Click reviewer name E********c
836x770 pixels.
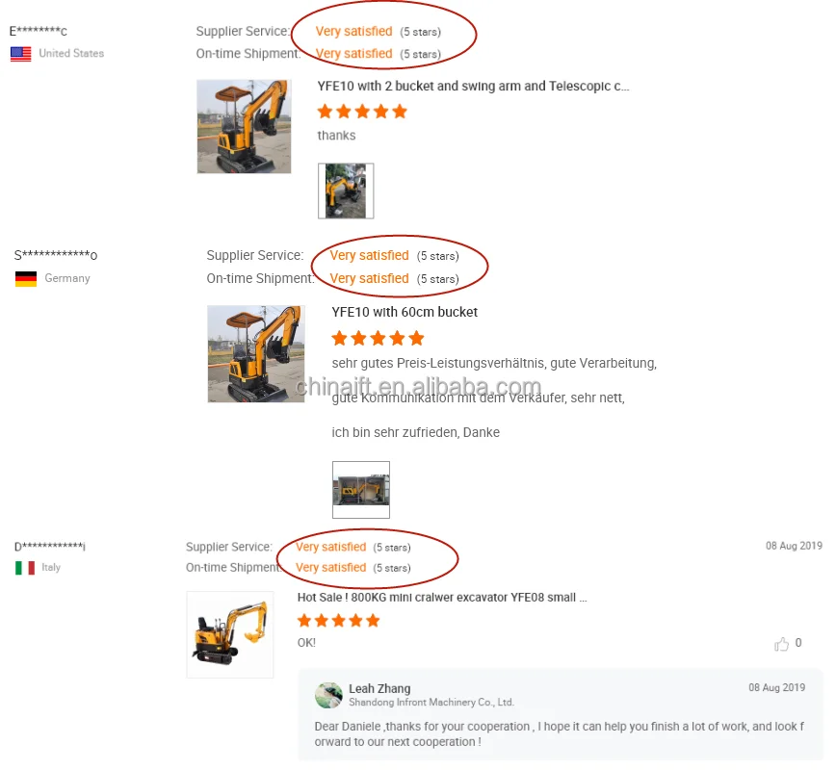(x=39, y=31)
